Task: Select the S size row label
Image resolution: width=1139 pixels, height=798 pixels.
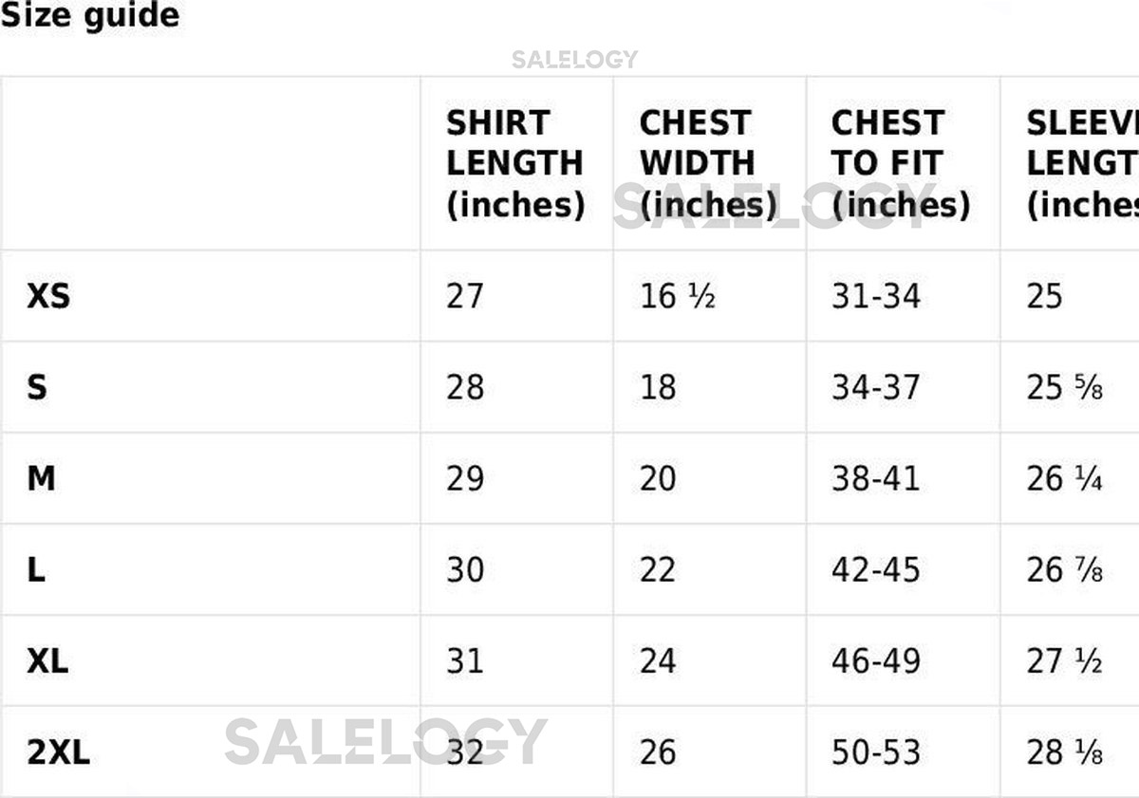Action: point(37,388)
